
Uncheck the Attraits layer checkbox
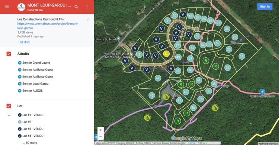9,54
